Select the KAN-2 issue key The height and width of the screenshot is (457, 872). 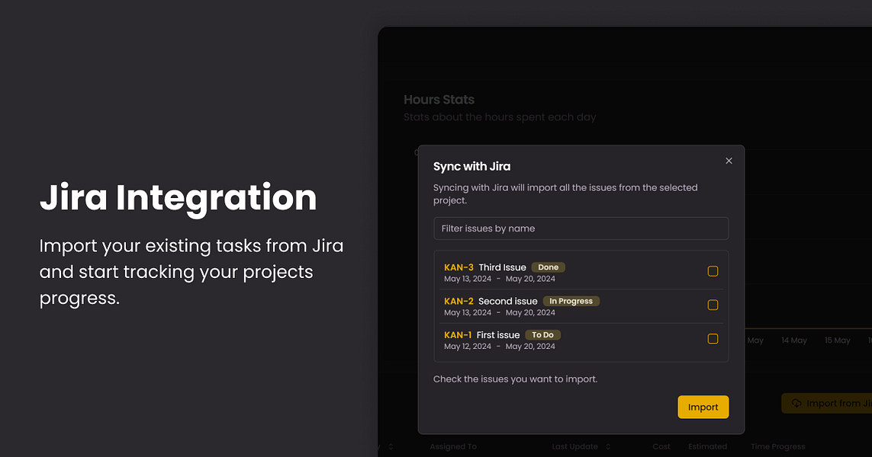tap(459, 301)
